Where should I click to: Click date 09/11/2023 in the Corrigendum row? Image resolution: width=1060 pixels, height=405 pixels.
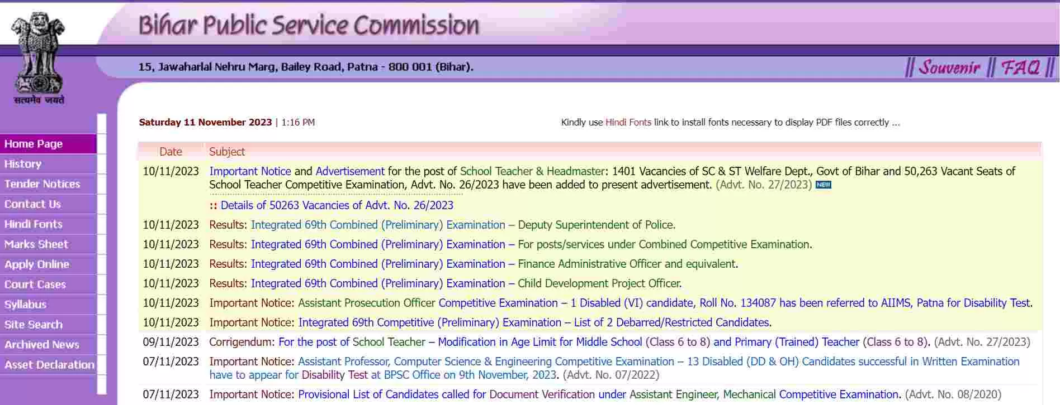click(x=171, y=342)
